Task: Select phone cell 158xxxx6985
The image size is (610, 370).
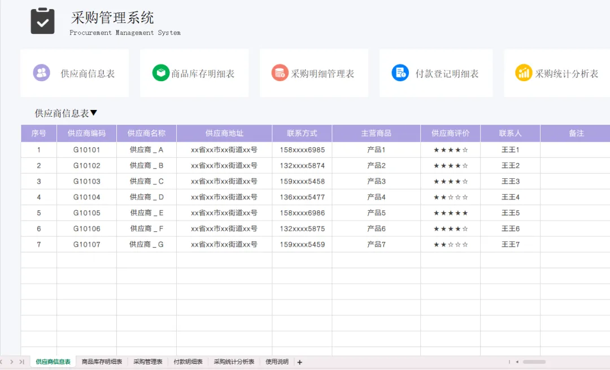Action: 302,150
